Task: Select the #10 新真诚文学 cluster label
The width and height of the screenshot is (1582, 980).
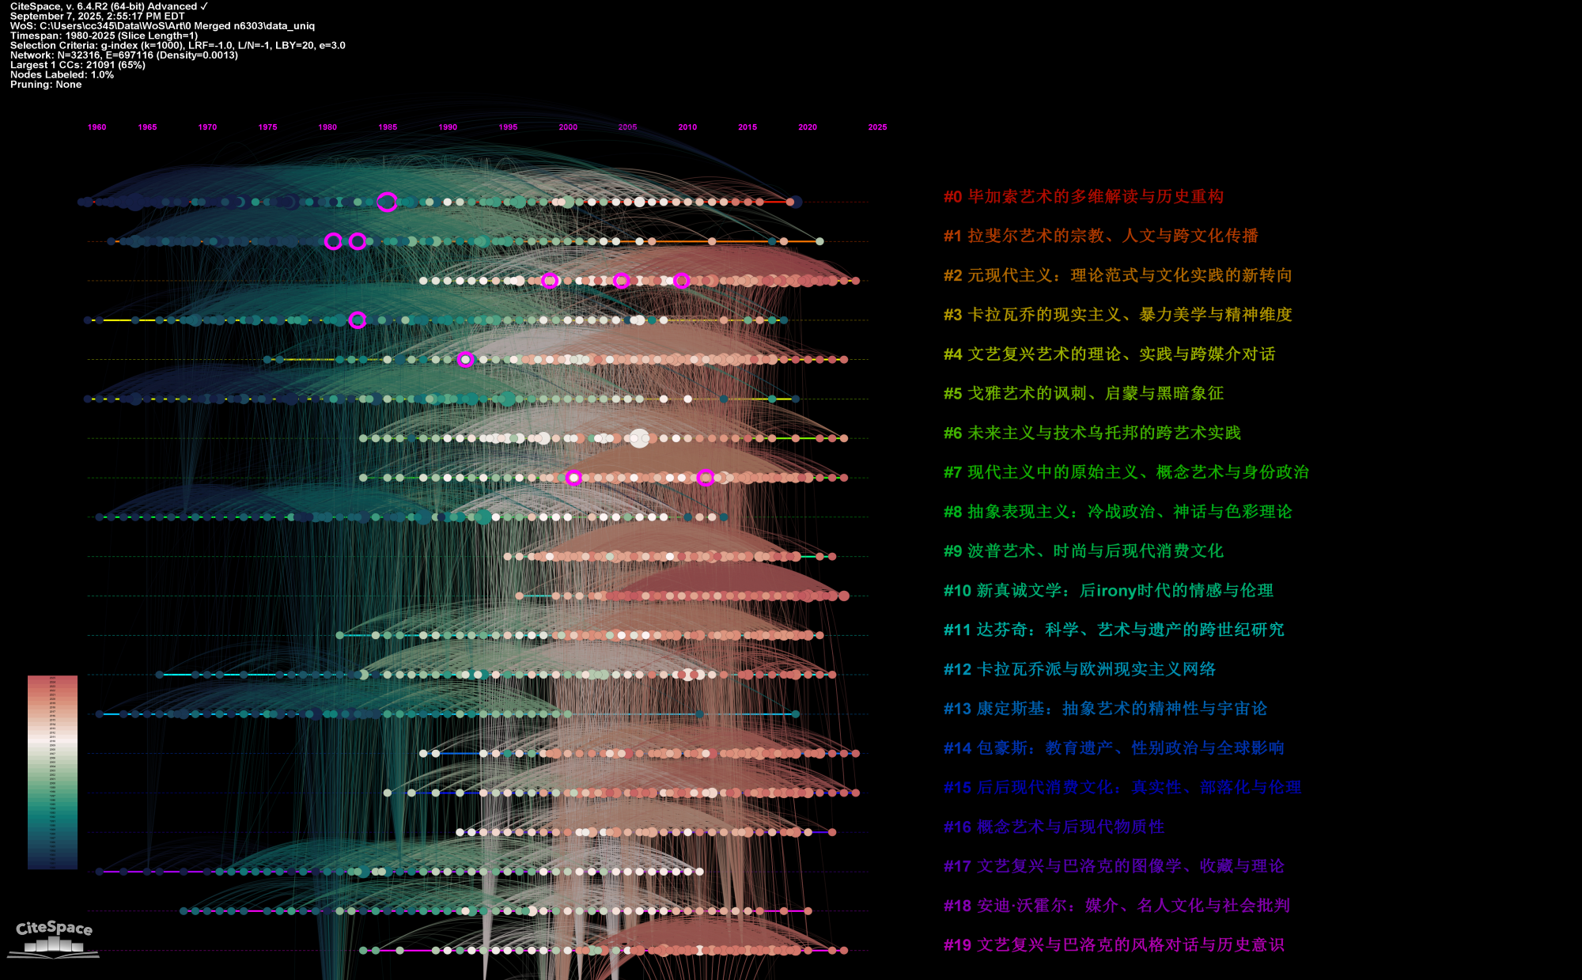Action: tap(1107, 590)
